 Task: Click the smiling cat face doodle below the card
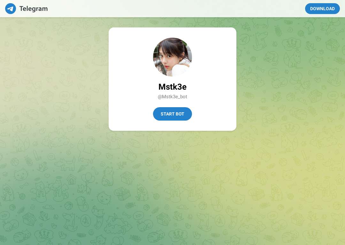click(155, 175)
